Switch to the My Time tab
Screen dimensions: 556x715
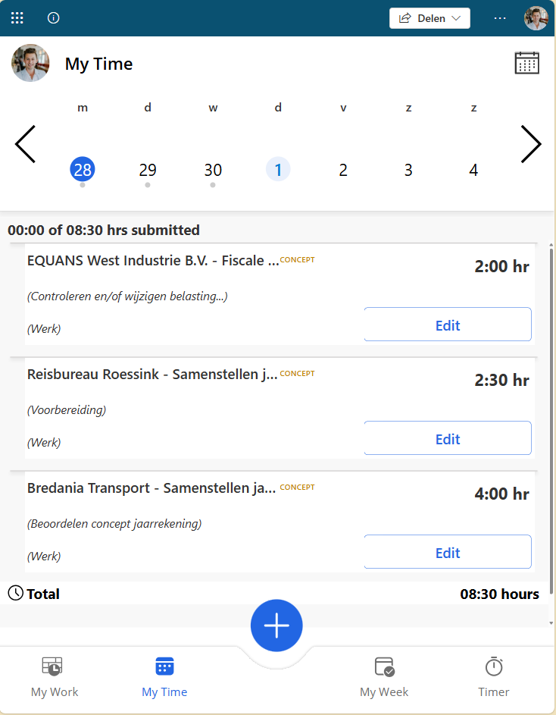point(164,678)
